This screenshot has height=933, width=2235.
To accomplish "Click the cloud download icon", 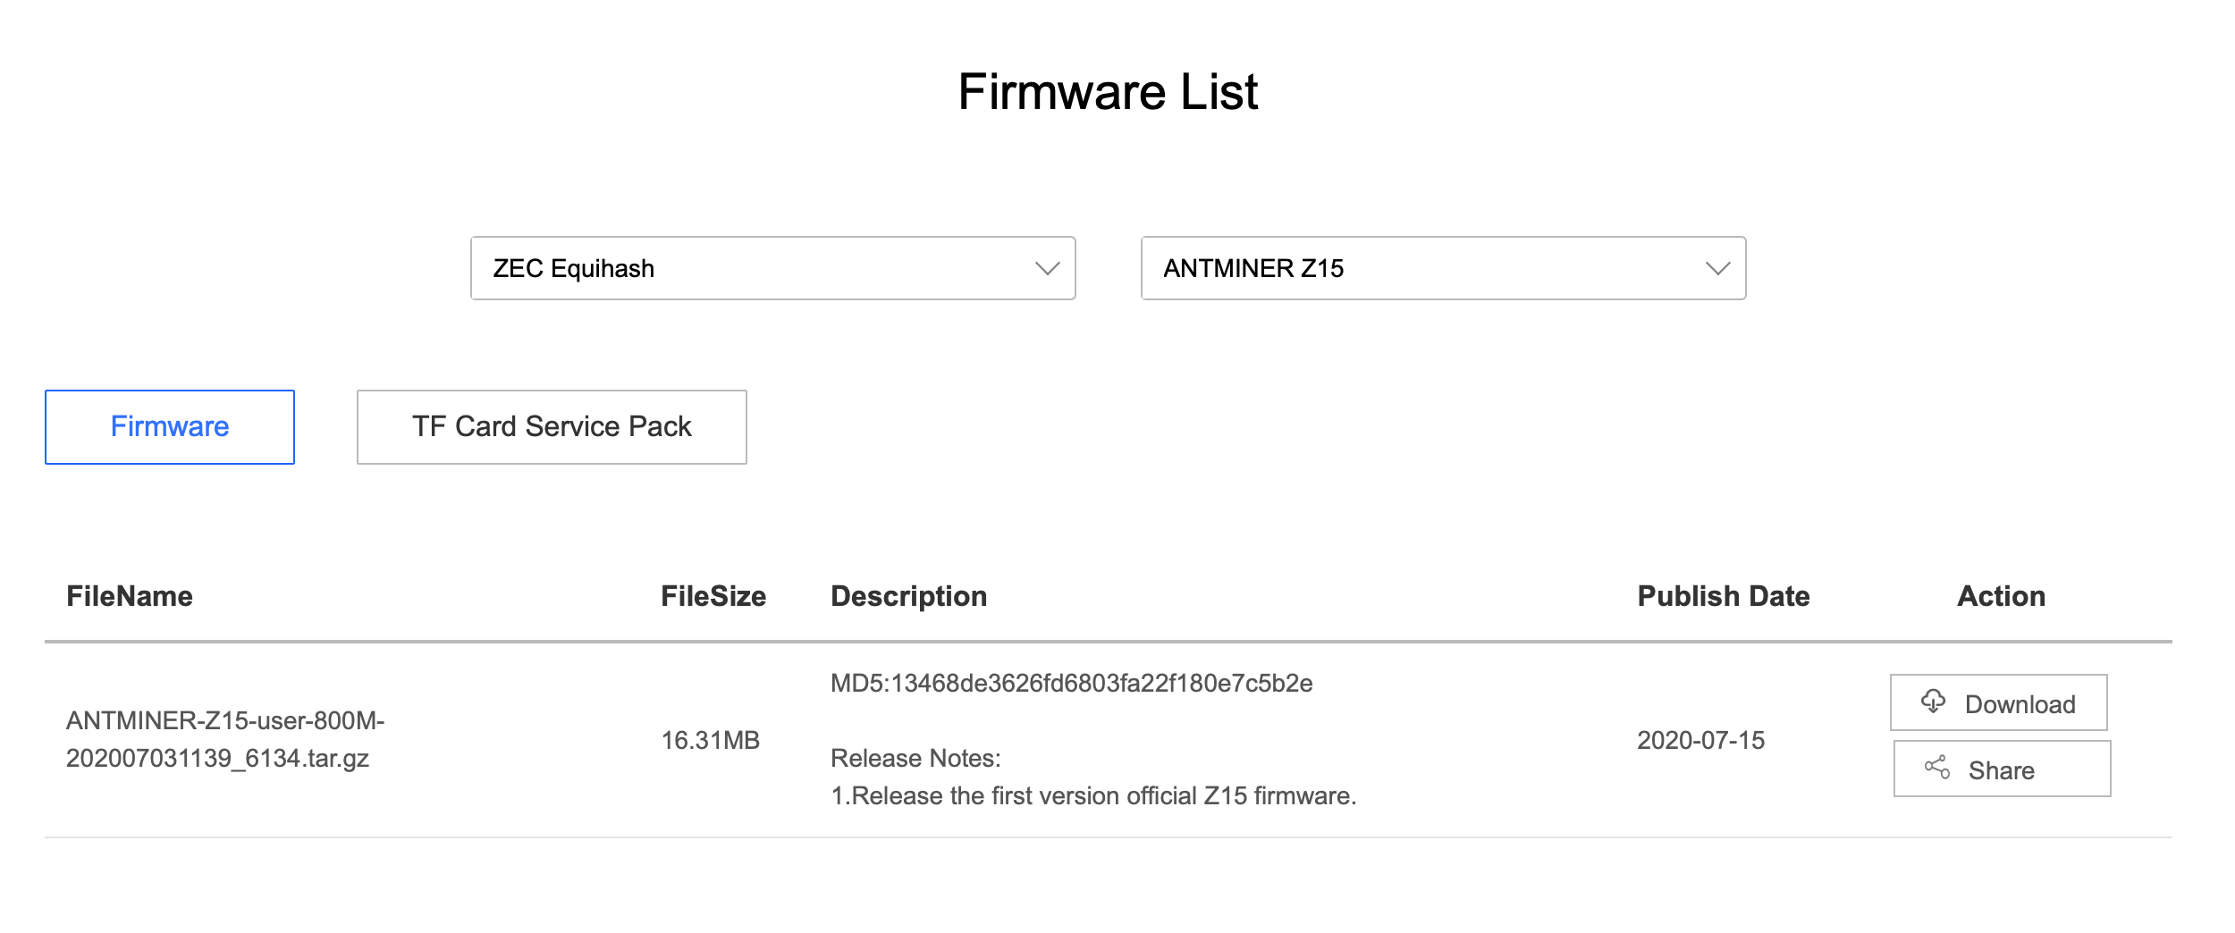I will pyautogui.click(x=1933, y=702).
